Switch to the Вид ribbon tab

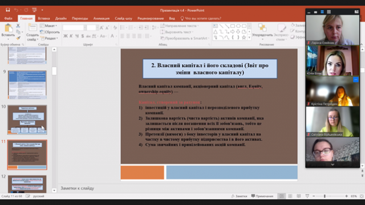172,18
